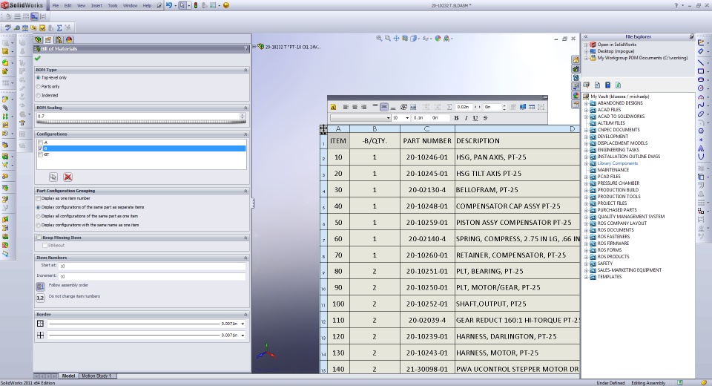Click the traffic light Rebuild icon
This screenshot has width=712, height=386.
[196, 5]
